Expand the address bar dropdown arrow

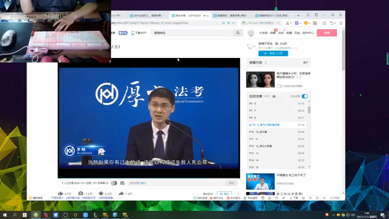[x=233, y=23]
